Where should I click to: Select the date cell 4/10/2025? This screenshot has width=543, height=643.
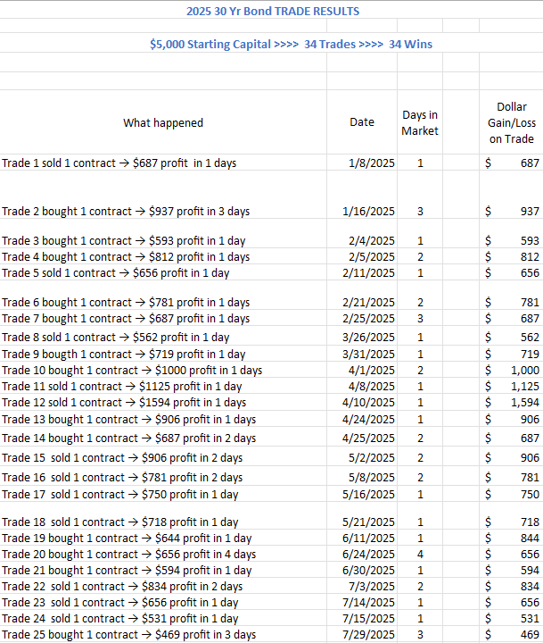pyautogui.click(x=368, y=403)
